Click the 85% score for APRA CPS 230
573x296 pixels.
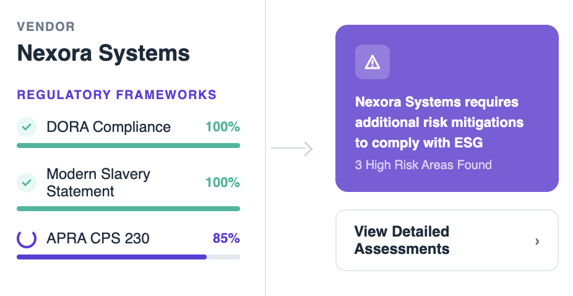(226, 238)
